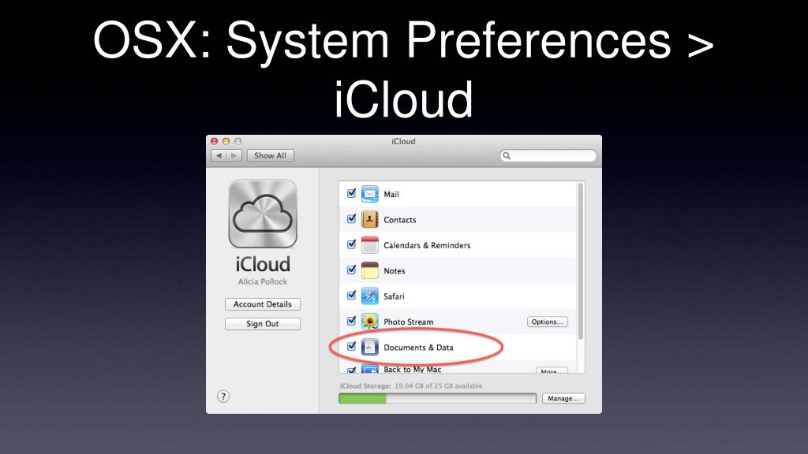Disable the Notes checkbox
The image size is (808, 454).
[x=351, y=270]
